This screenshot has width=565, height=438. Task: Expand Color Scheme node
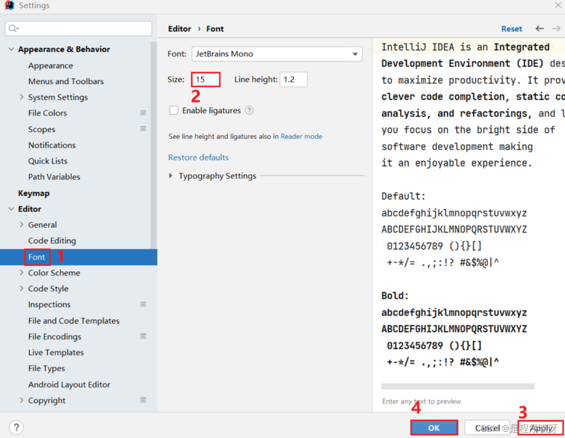tap(21, 273)
